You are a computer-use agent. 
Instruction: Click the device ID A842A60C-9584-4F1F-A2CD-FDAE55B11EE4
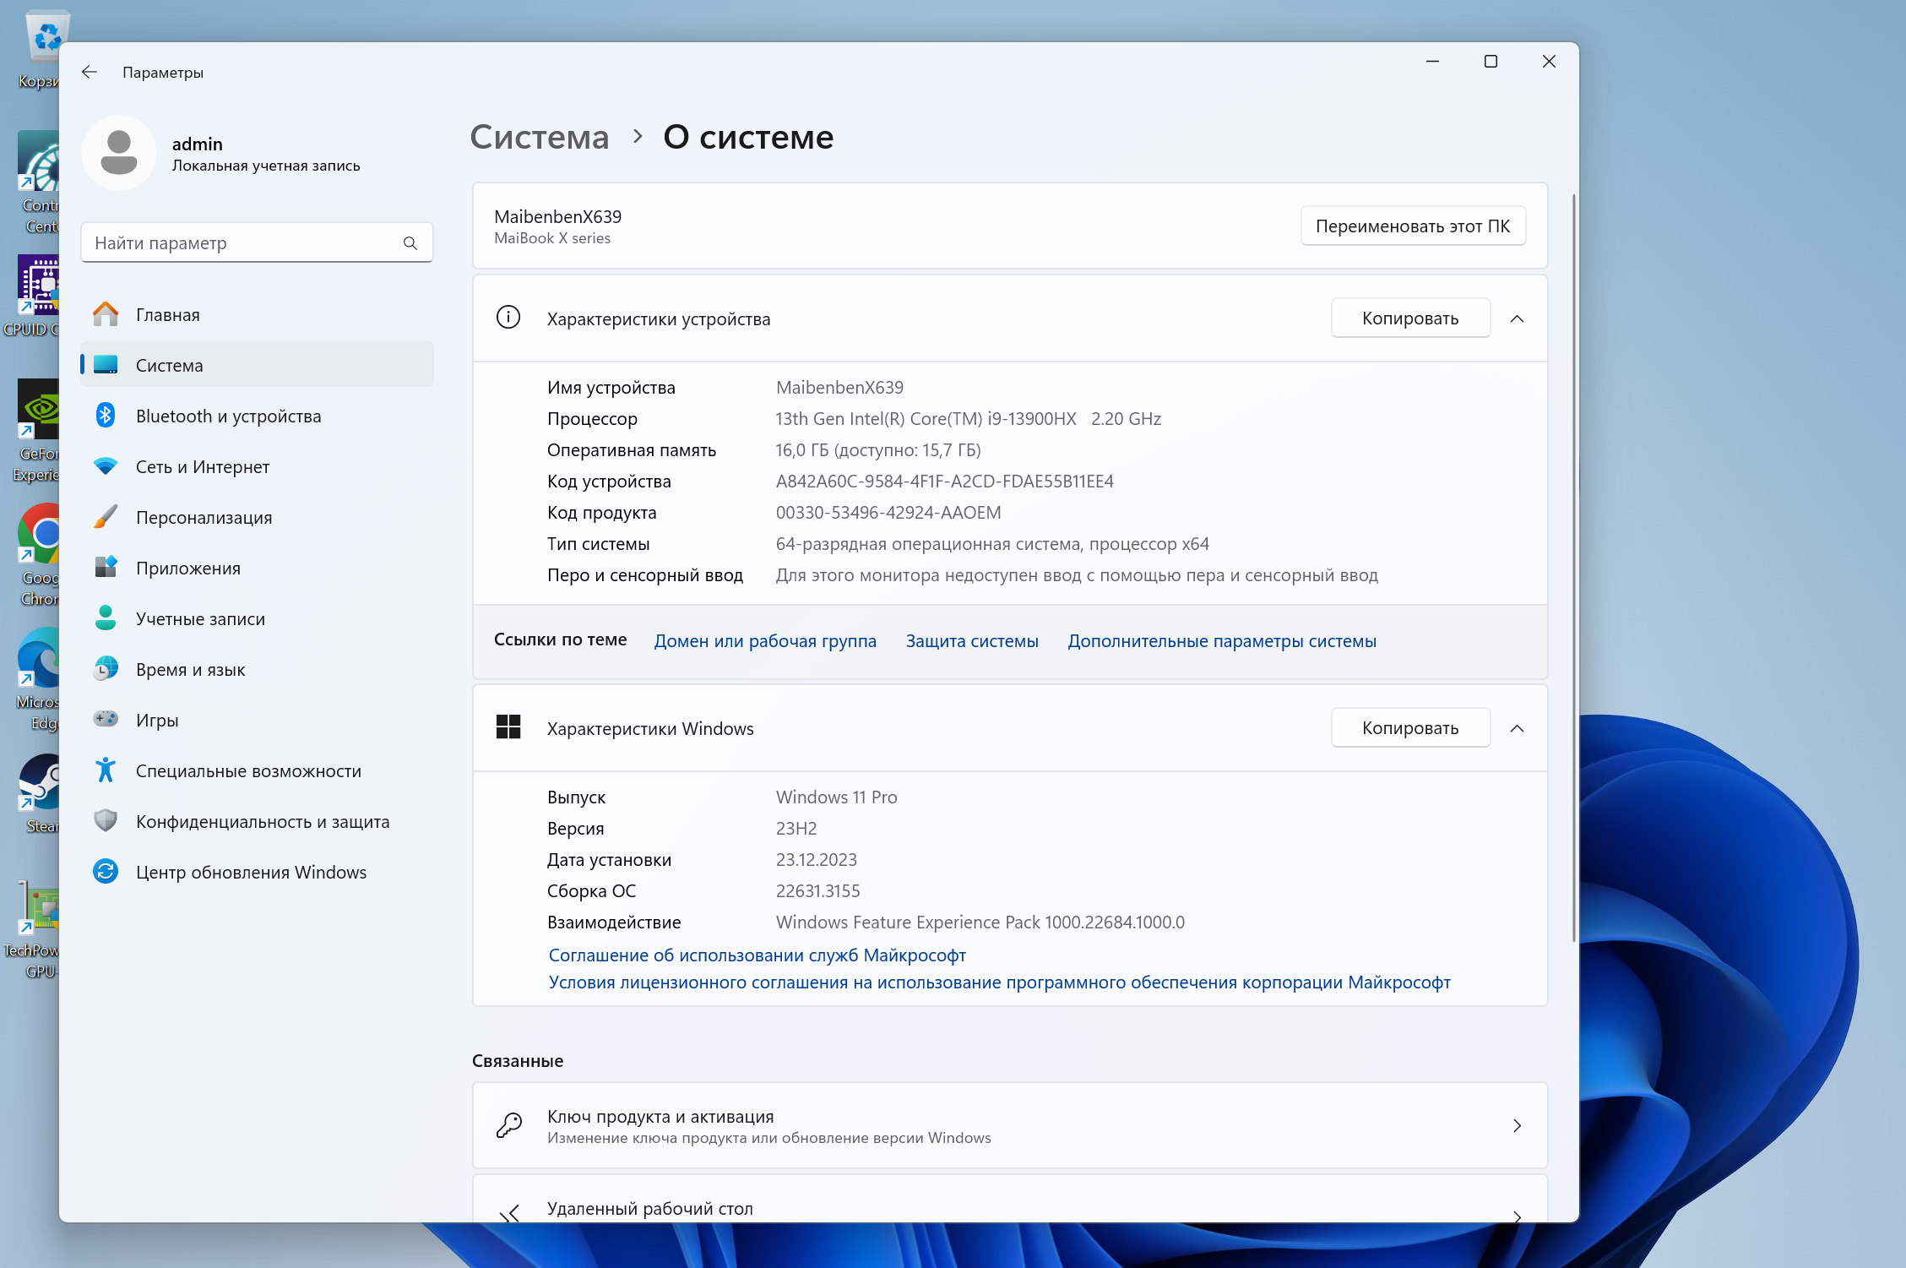point(944,482)
